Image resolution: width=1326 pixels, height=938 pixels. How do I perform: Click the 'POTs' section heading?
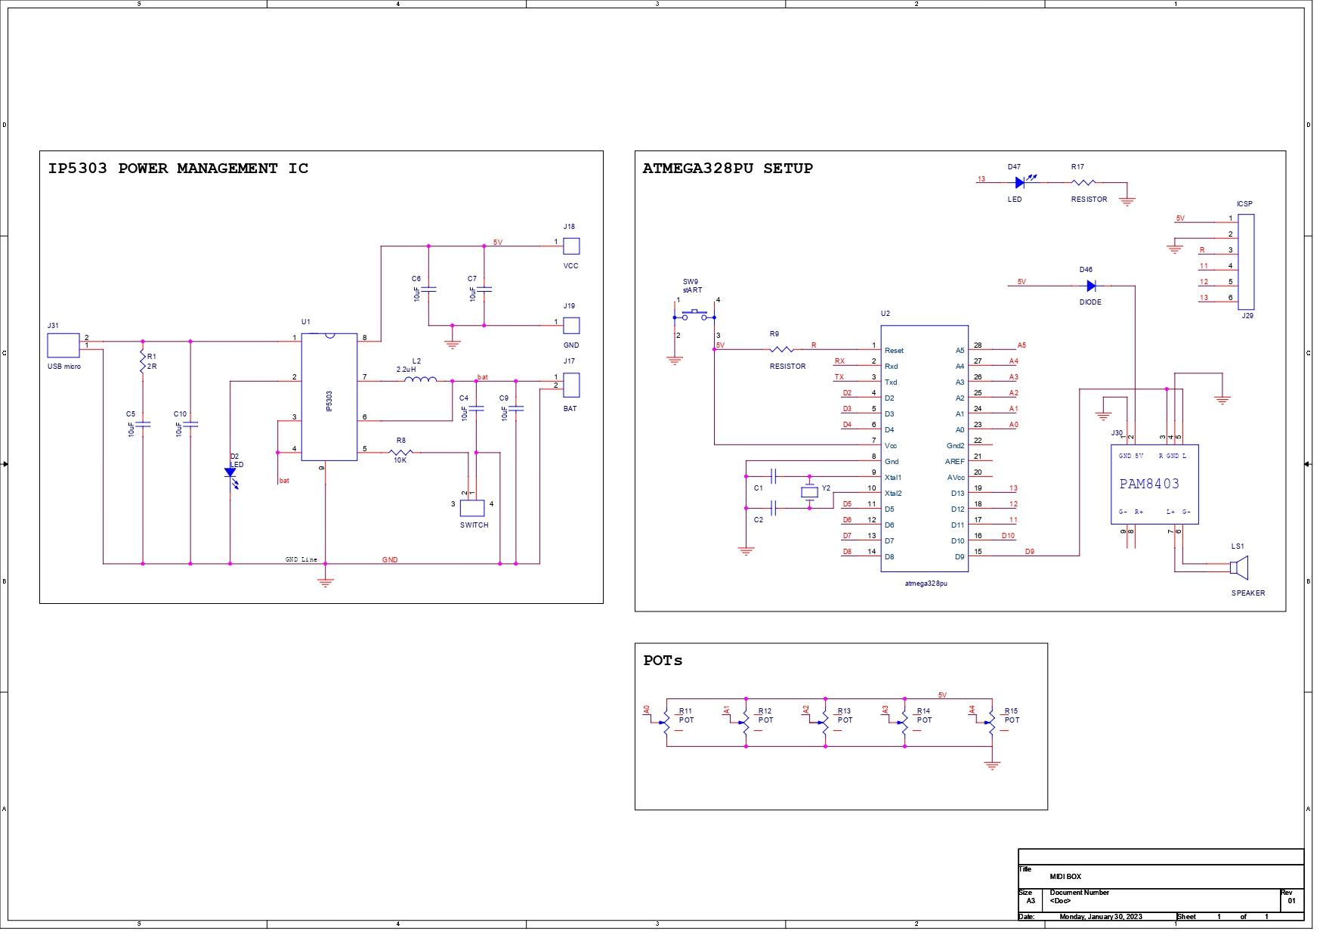tap(663, 661)
